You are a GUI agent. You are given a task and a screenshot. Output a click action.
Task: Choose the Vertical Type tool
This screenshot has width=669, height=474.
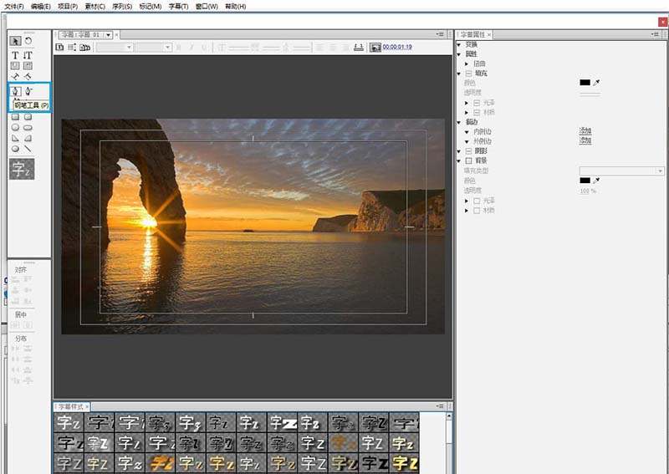28,54
